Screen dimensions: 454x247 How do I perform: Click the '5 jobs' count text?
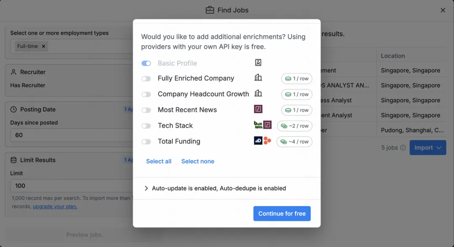(x=389, y=148)
